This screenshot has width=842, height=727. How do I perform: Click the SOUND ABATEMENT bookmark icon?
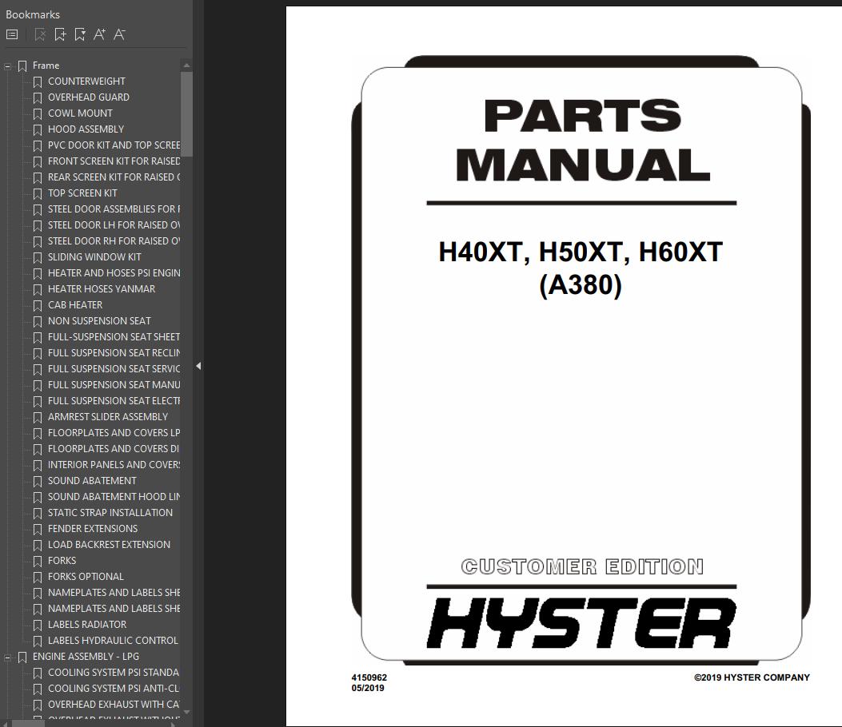(38, 482)
